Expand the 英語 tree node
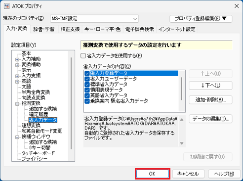 pos(17,82)
